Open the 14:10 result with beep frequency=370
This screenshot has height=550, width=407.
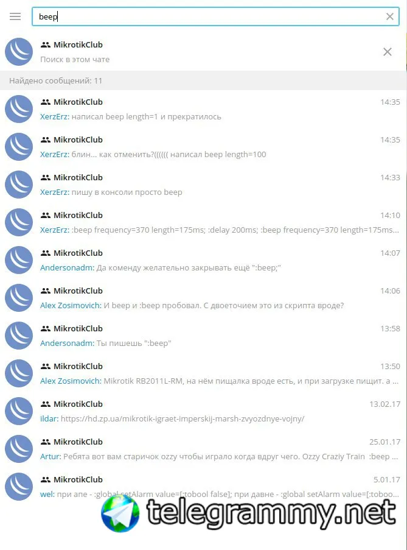[203, 222]
